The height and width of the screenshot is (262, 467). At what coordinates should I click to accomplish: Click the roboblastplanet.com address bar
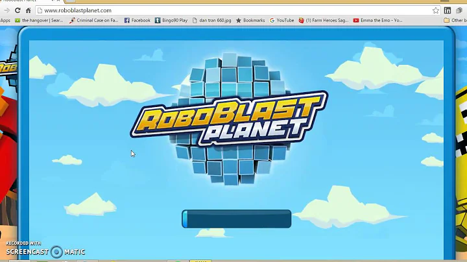coord(238,10)
